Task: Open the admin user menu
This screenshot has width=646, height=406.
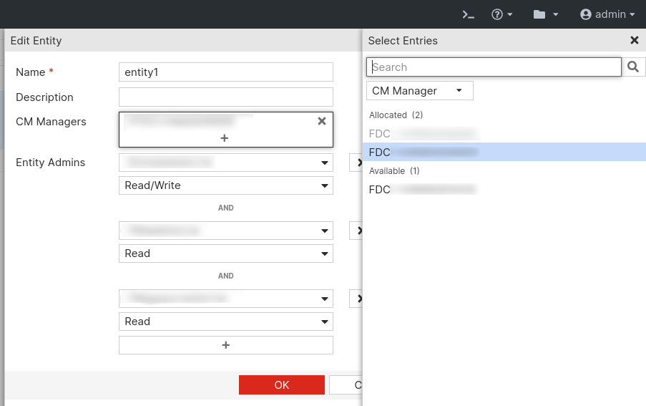Action: click(x=607, y=14)
